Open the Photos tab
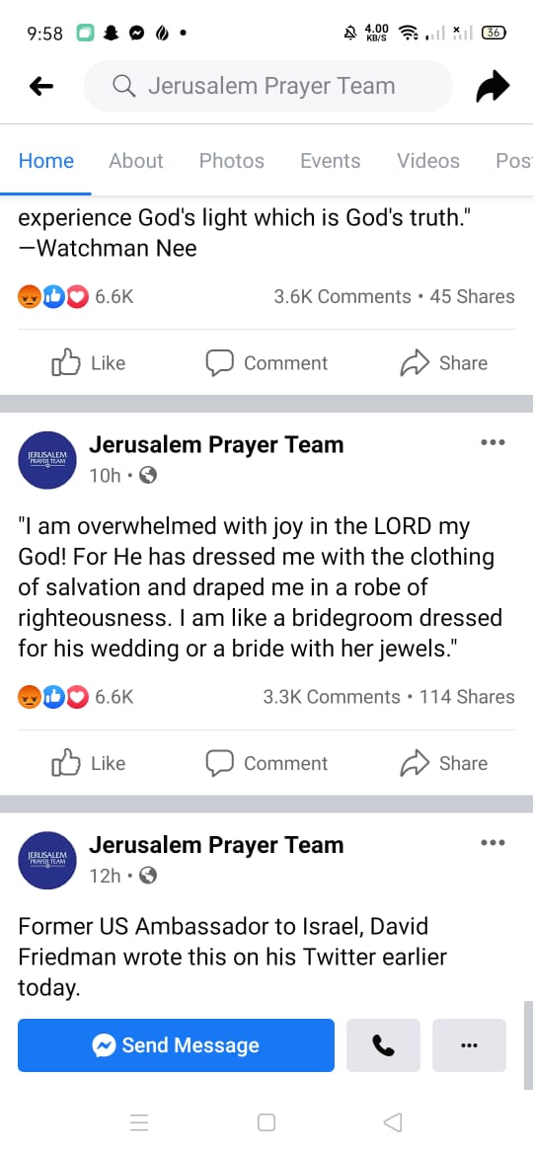 coord(231,161)
